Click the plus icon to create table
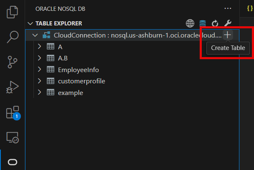This screenshot has width=254, height=170. click(227, 35)
